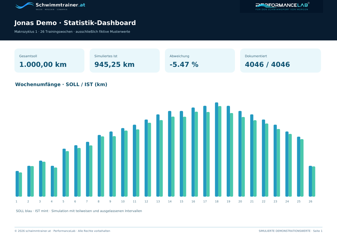Click the 'Dokumentiert' card label
The height and width of the screenshot is (239, 337).
click(256, 56)
